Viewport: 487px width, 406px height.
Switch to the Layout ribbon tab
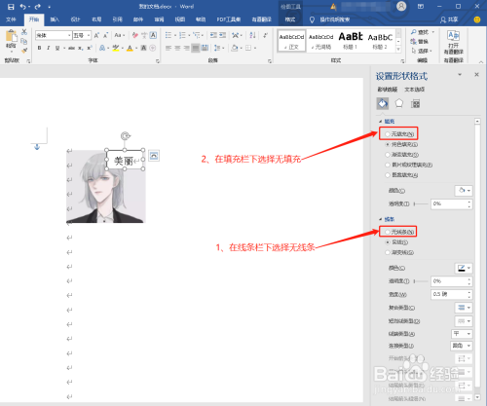(96, 19)
